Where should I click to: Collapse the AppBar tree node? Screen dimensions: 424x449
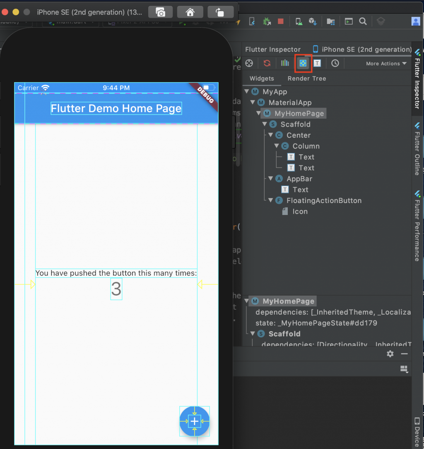pos(271,178)
